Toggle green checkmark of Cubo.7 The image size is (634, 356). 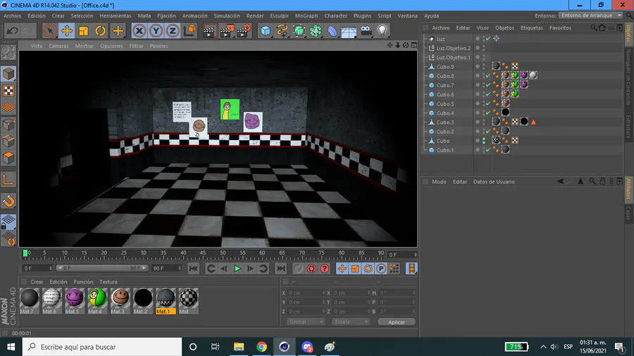click(x=488, y=85)
